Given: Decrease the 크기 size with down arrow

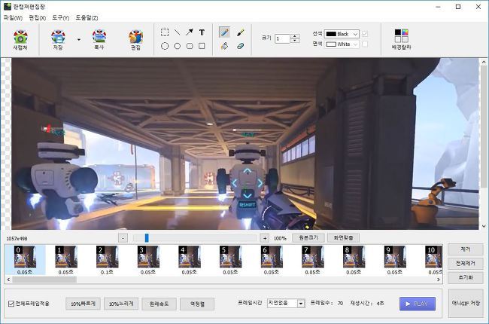Looking at the screenshot, I should pyautogui.click(x=295, y=40).
